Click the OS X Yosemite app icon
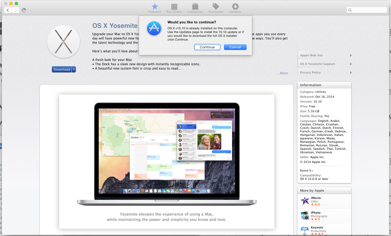Image resolution: width=391 pixels, height=236 pixels. point(63,42)
